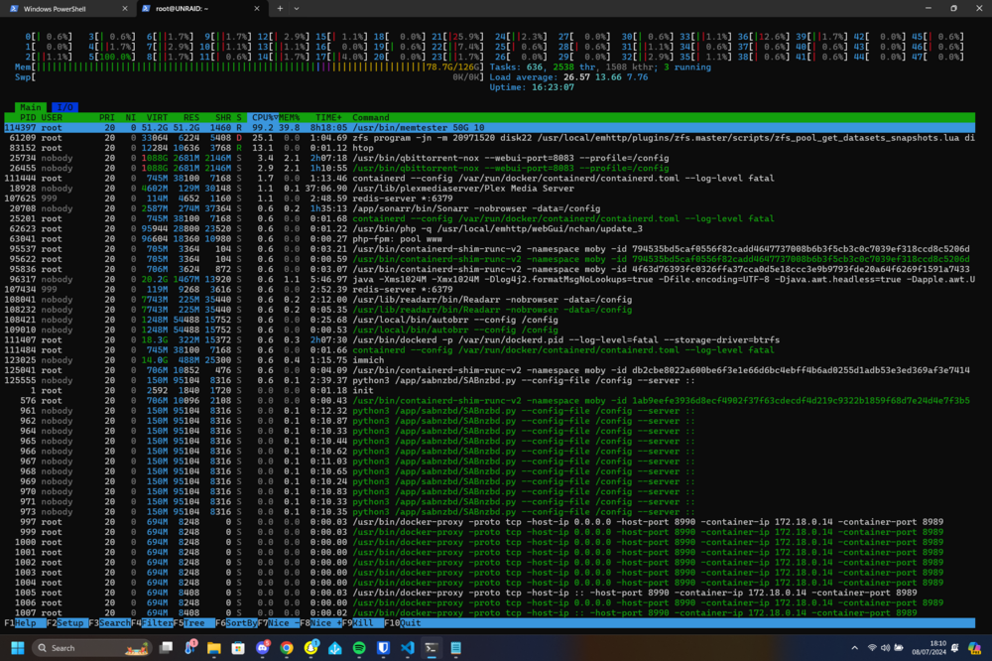Screen dimensions: 992x661
Task: Show hidden system tray icons chevron
Action: pos(855,648)
